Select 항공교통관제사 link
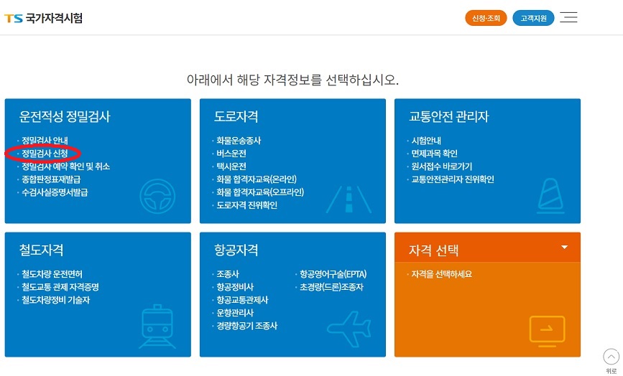The image size is (623, 376). [x=242, y=300]
